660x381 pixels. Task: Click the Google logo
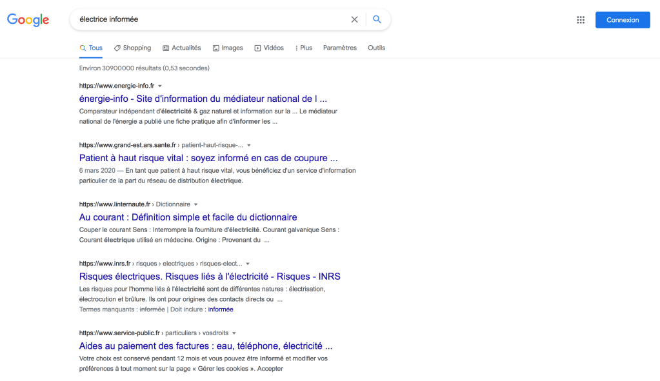point(28,19)
